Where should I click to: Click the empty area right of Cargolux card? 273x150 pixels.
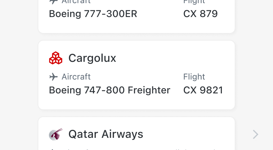[254, 75]
